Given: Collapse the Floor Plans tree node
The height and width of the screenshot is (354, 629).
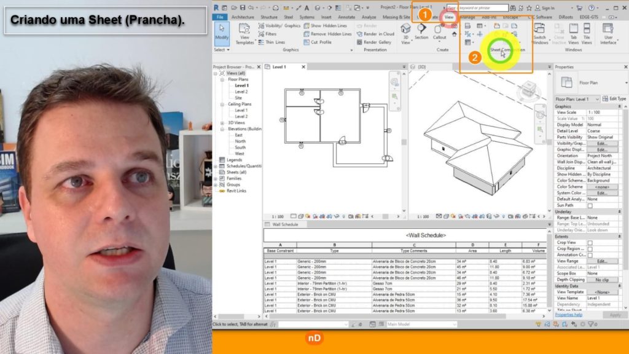Looking at the screenshot, I should pyautogui.click(x=222, y=79).
